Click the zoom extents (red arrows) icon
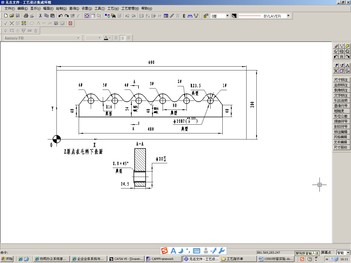Image resolution: width=351 pixels, height=263 pixels. pos(87,16)
